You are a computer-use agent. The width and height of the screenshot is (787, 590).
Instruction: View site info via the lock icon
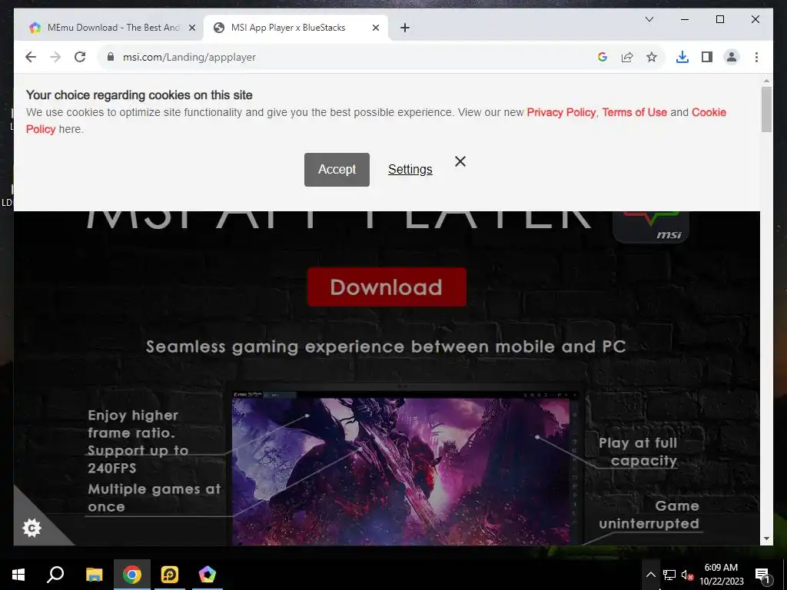coord(111,57)
